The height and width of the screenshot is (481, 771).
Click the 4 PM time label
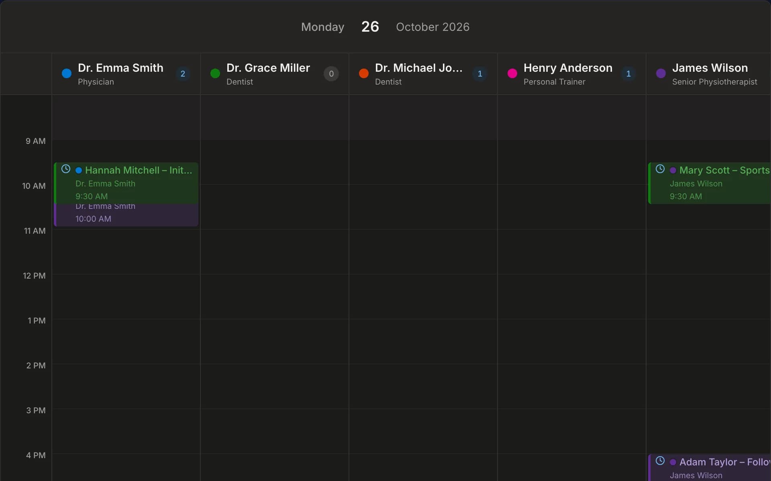pyautogui.click(x=36, y=455)
